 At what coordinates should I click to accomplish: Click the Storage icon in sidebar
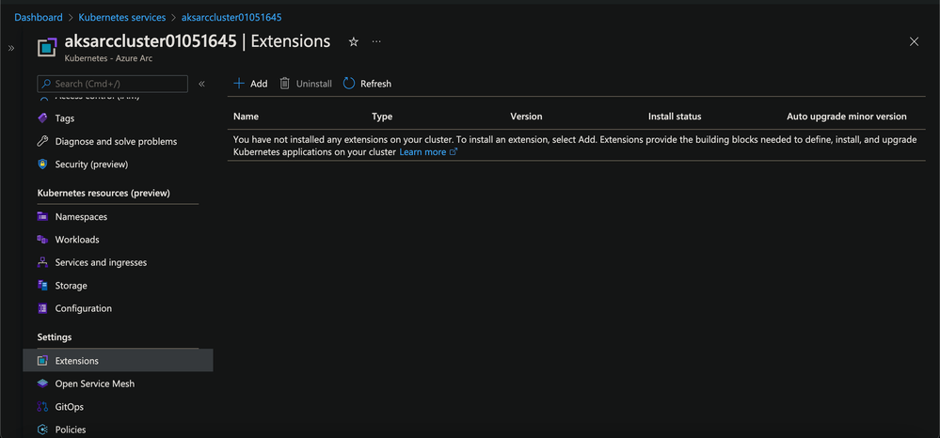tap(42, 285)
